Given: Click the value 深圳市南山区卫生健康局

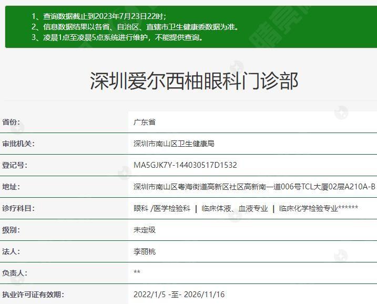Looking at the screenshot, I should point(174,144).
